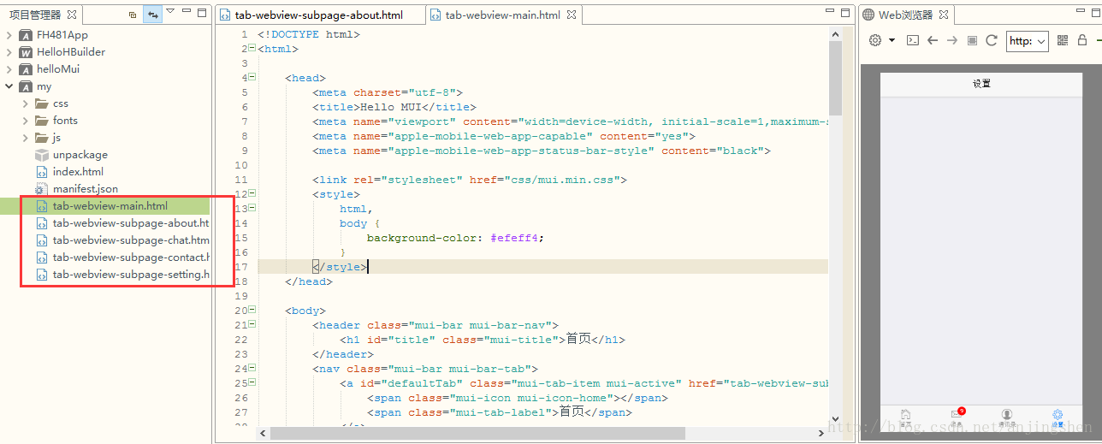Click the editor vertical scrollbar thumb
The height and width of the screenshot is (444, 1102).
(x=835, y=77)
